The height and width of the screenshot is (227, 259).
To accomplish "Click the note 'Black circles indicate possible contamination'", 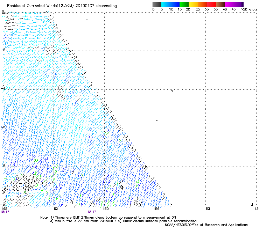I will click(x=160, y=221).
